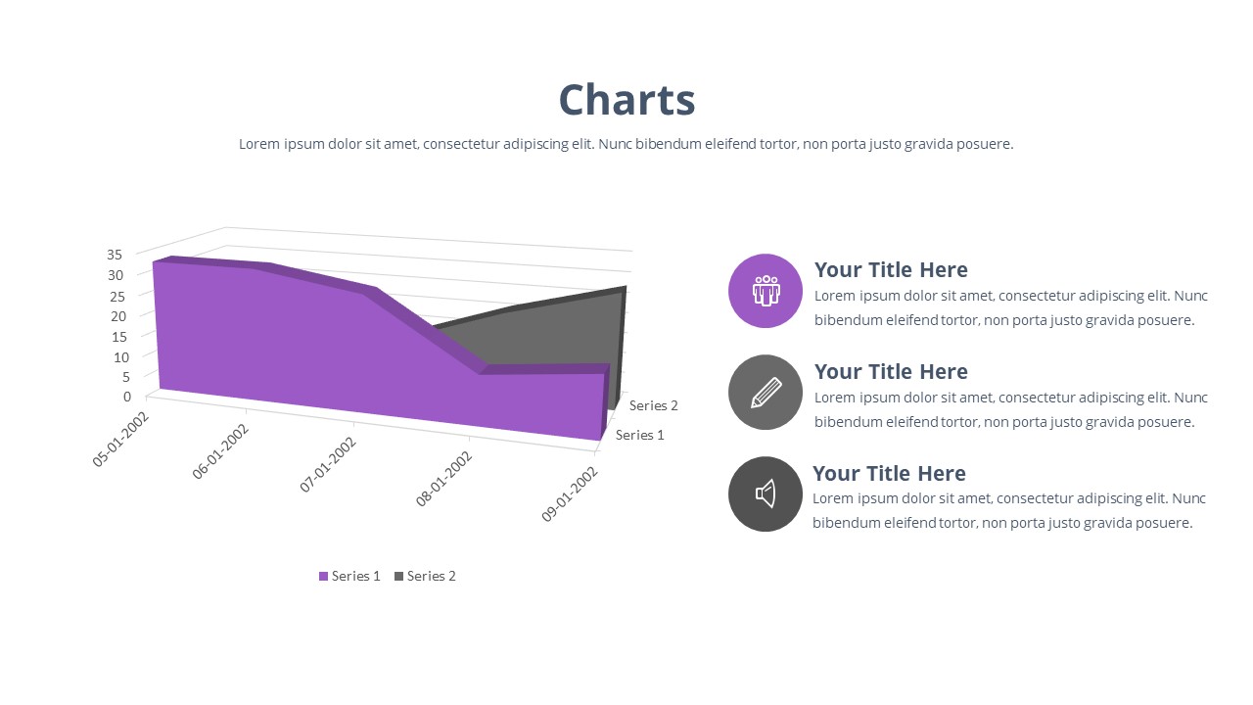The height and width of the screenshot is (705, 1253).
Task: Select the description paragraph beside the pencil icon
Action: tap(1010, 409)
